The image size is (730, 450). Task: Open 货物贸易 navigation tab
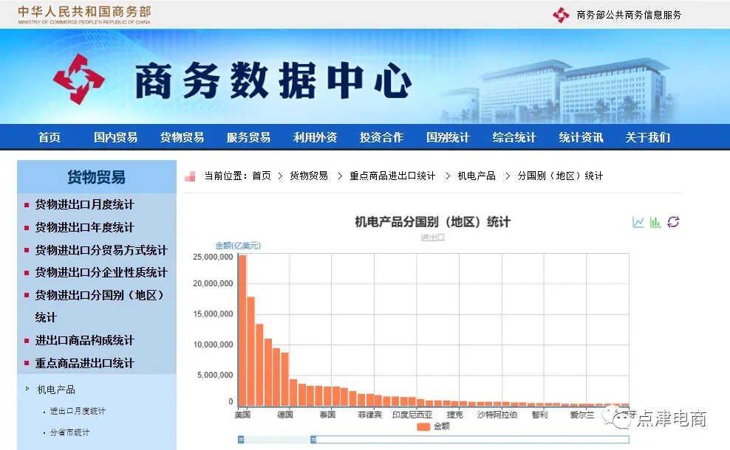(x=182, y=137)
